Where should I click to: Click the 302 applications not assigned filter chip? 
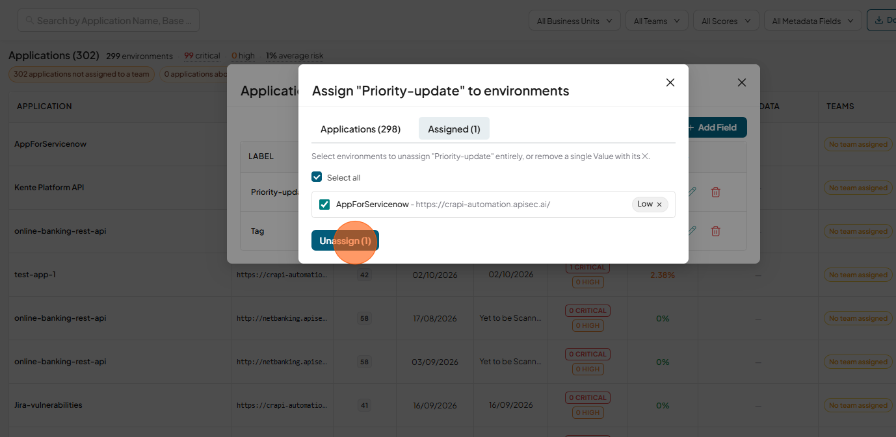click(81, 74)
